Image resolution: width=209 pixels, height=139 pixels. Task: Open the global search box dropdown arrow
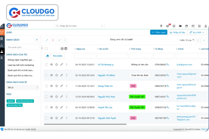[x=102, y=26]
